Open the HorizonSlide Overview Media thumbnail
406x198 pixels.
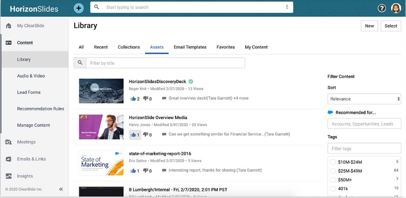tap(101, 127)
